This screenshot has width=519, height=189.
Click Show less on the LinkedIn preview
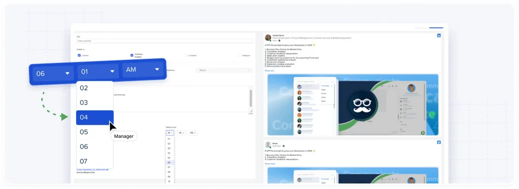tap(270, 70)
